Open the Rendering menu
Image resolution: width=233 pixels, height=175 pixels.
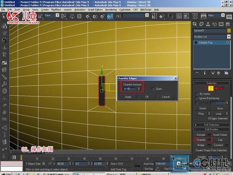(x=111, y=10)
